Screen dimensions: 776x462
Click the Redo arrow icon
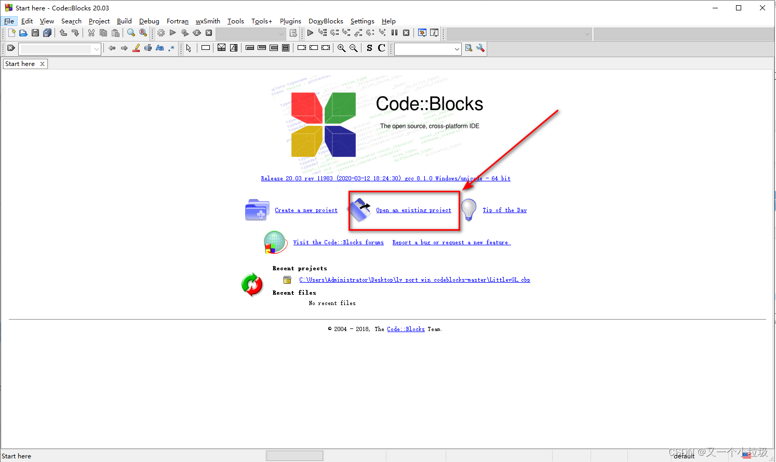point(75,33)
